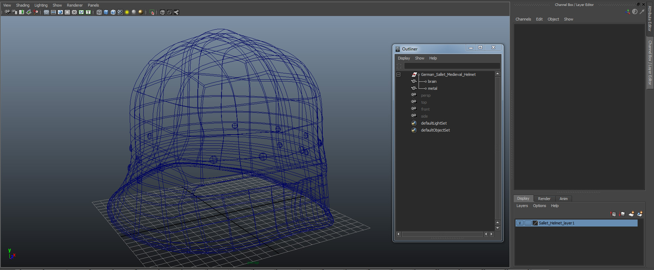The image size is (654, 270).
Task: Select the metal mesh in Outliner
Action: [x=433, y=88]
